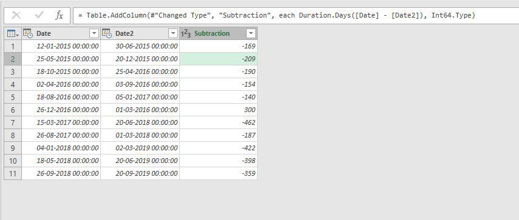This screenshot has width=519, height=220.
Task: Click cell 26-09-2018 00:00:00
Action: pyautogui.click(x=61, y=173)
